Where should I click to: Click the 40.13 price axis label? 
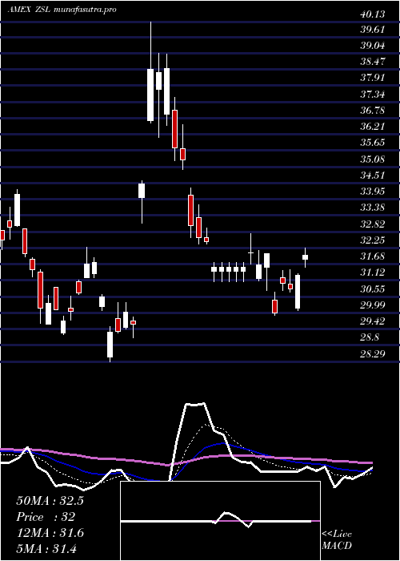[373, 14]
